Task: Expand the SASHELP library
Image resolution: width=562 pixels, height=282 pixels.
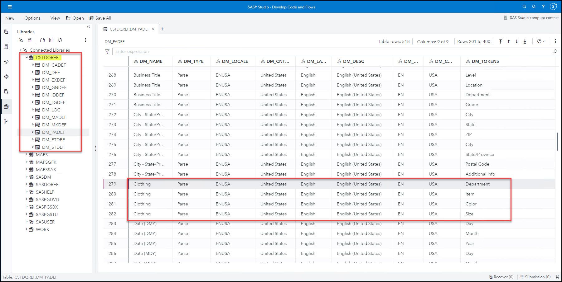Action: click(27, 192)
